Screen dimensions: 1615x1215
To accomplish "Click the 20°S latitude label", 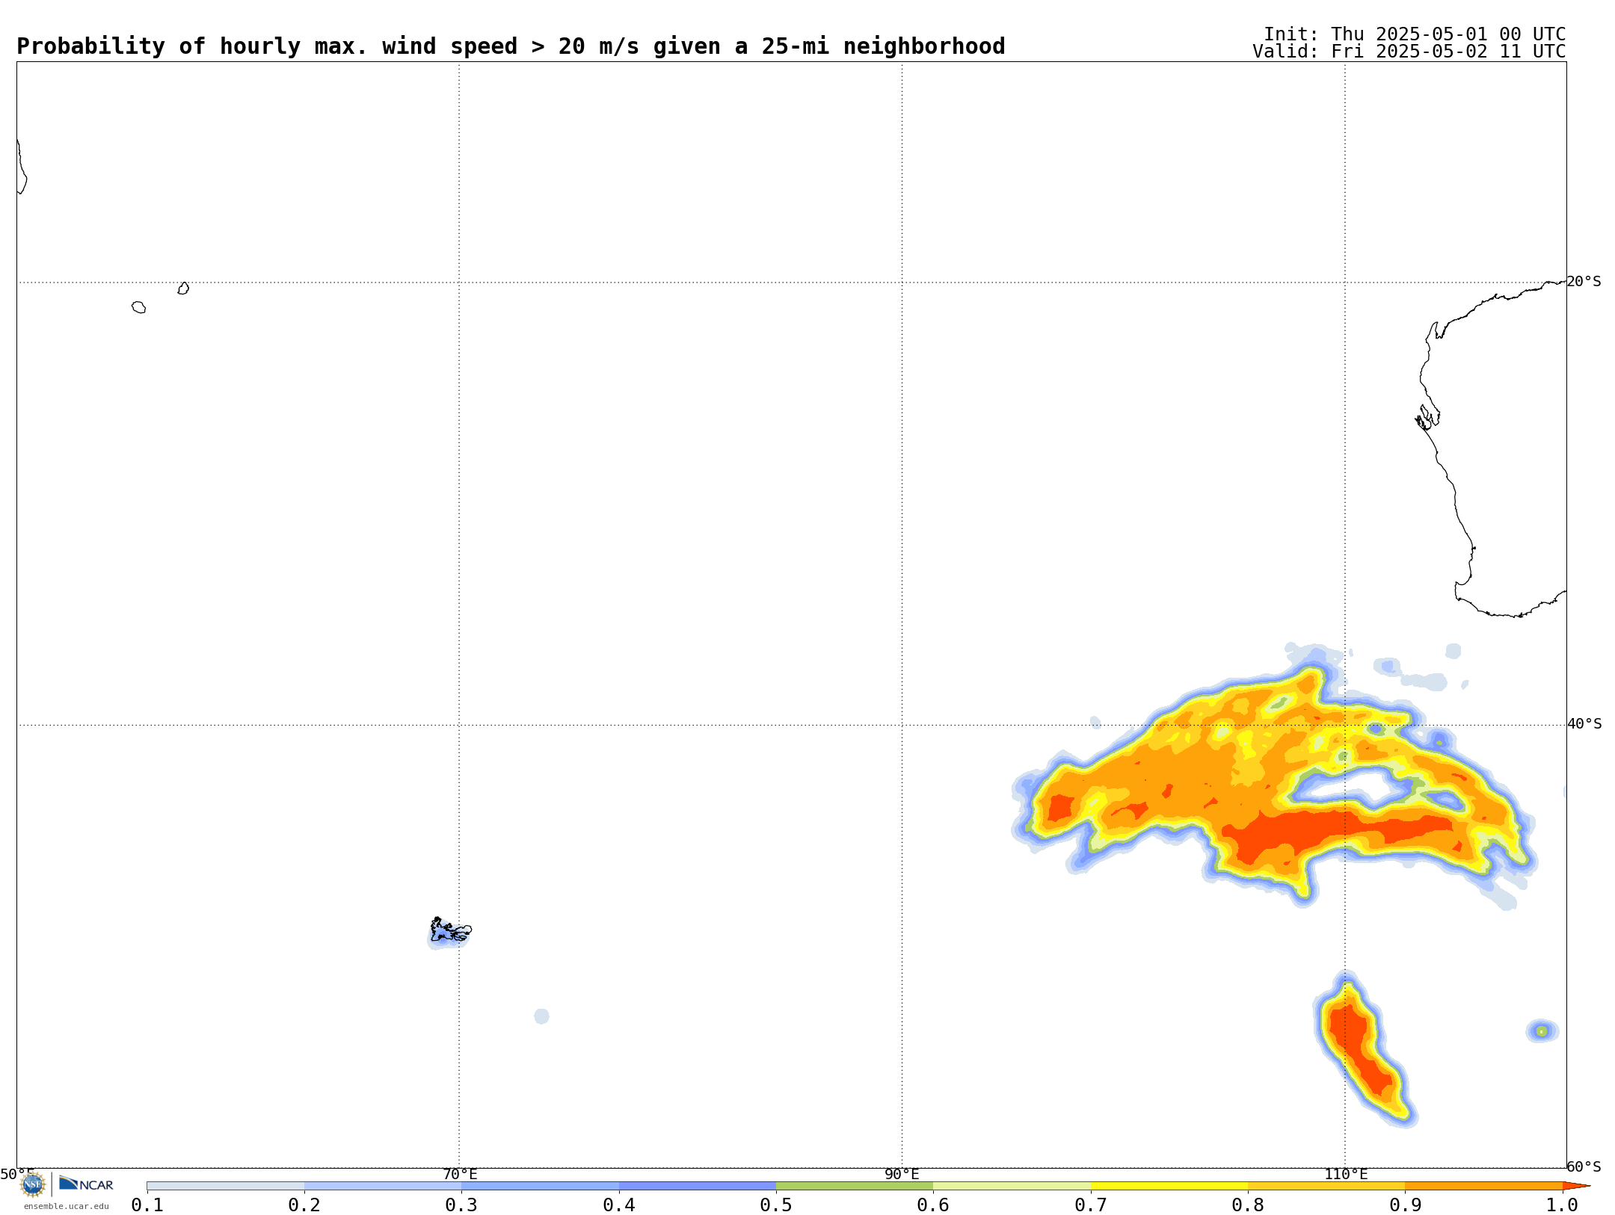I will point(1584,282).
